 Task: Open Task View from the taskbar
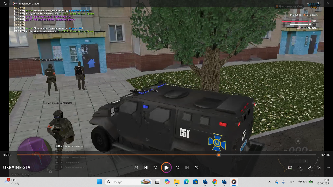click(157, 182)
